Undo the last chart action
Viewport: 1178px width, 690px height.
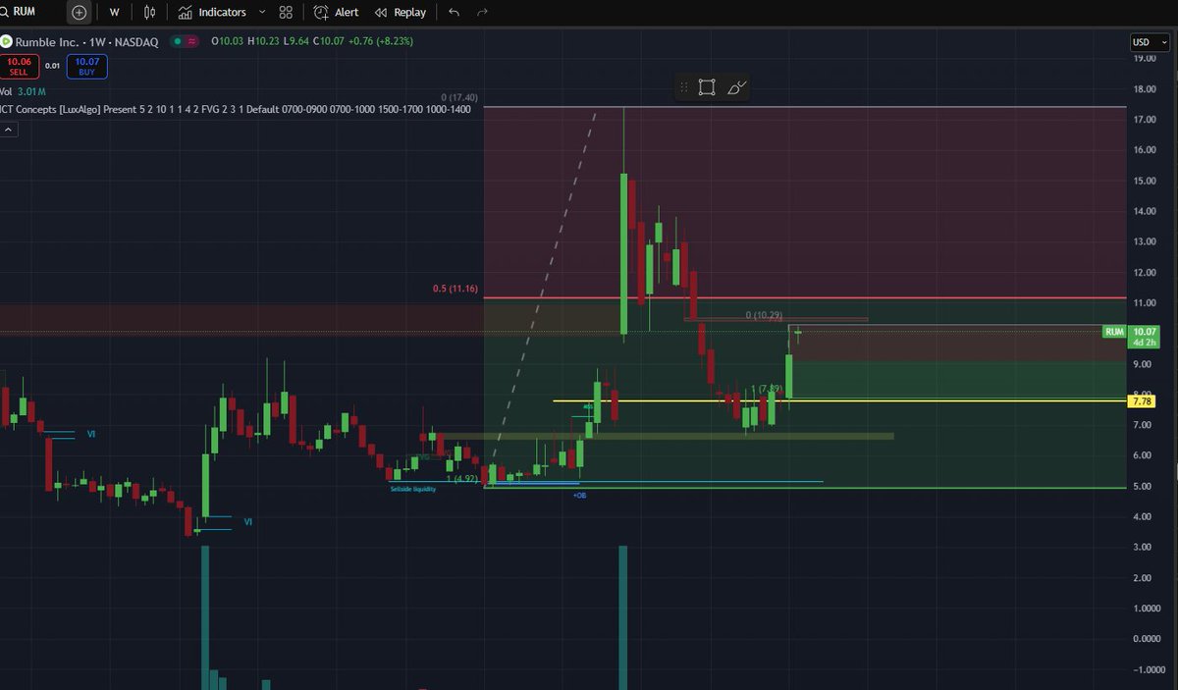point(453,12)
